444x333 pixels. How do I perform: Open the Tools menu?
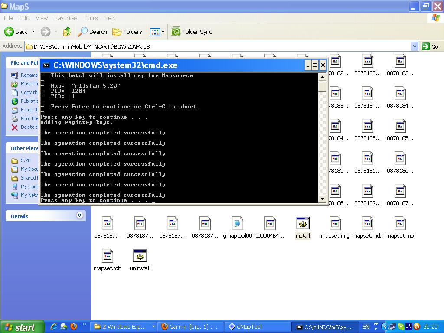coord(91,18)
